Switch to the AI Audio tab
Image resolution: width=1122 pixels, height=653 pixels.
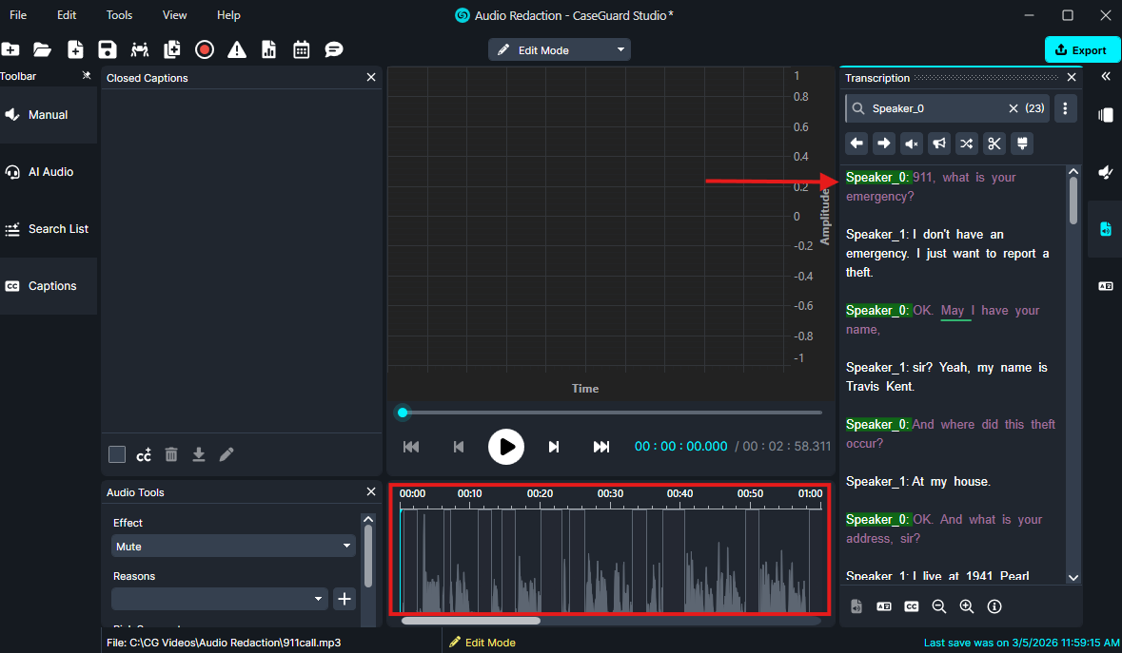(49, 172)
